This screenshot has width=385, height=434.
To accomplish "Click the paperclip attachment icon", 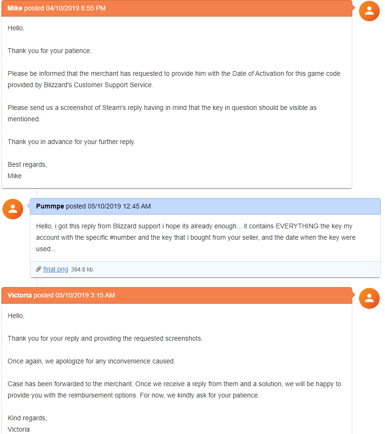I will click(x=38, y=269).
